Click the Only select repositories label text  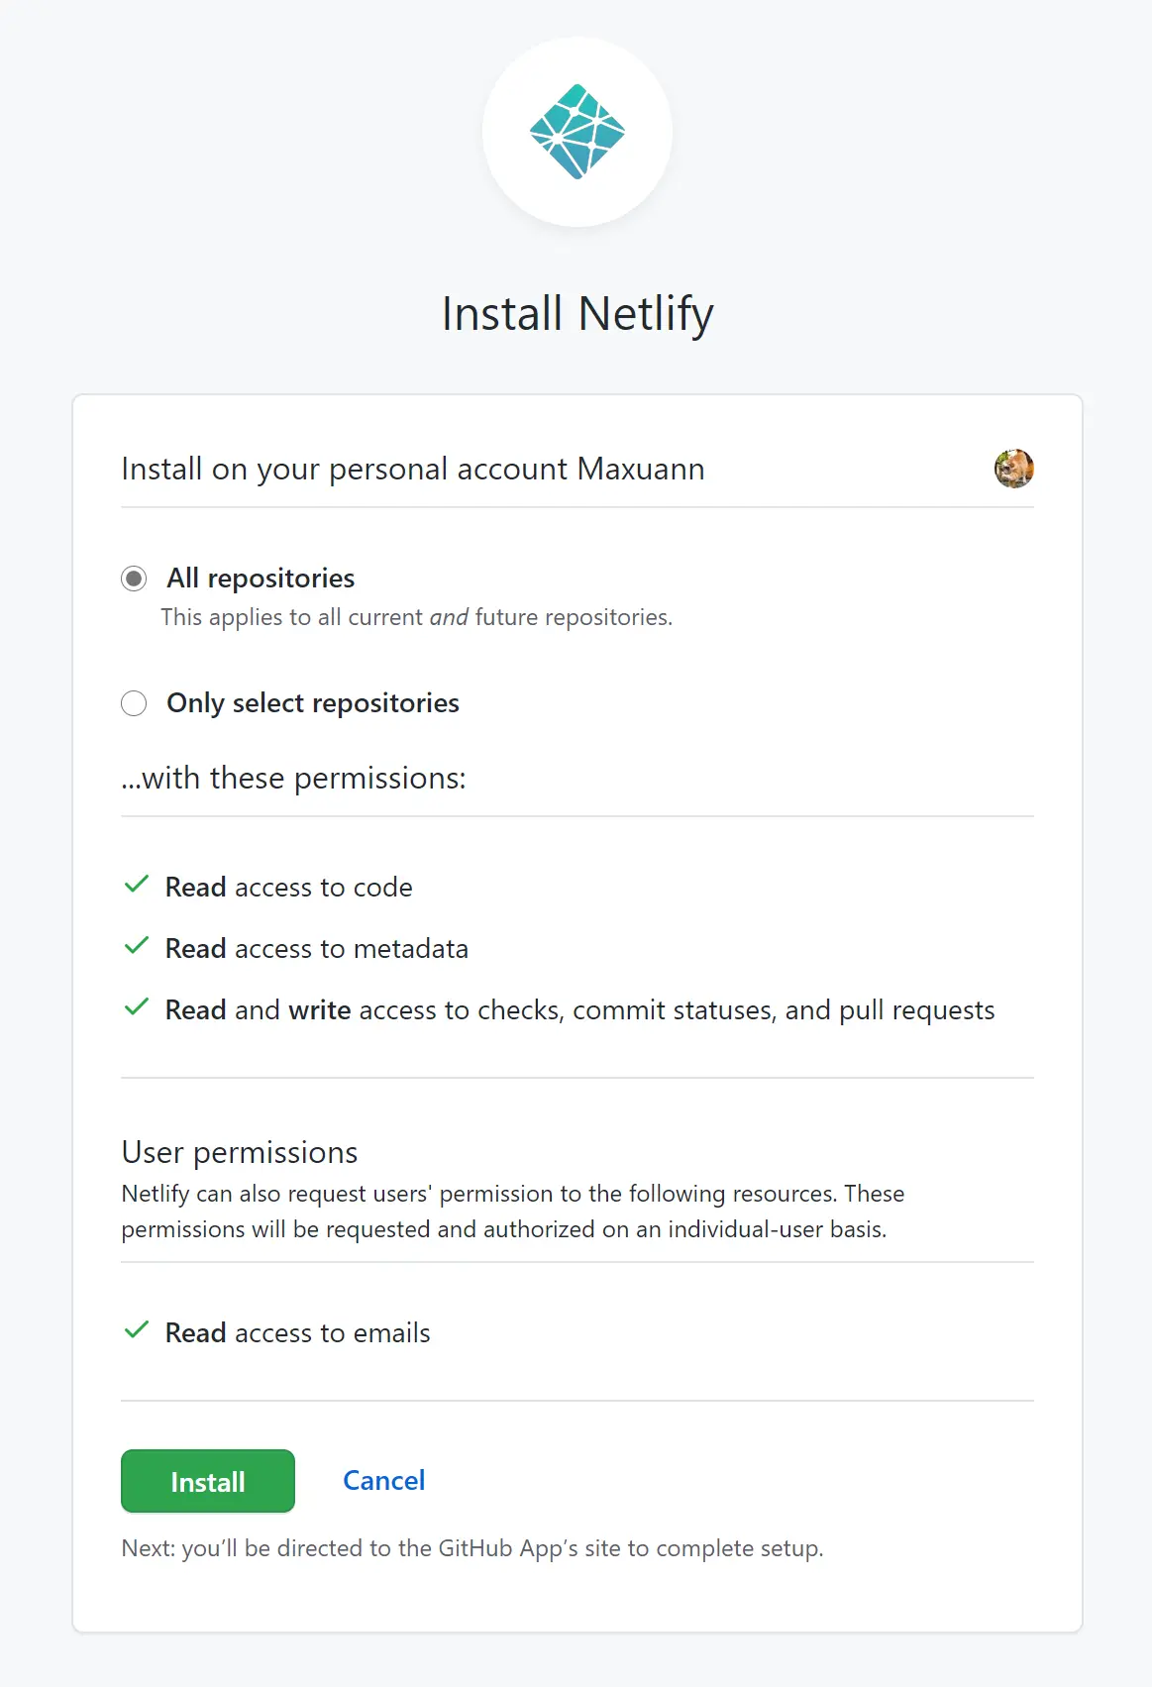(313, 703)
